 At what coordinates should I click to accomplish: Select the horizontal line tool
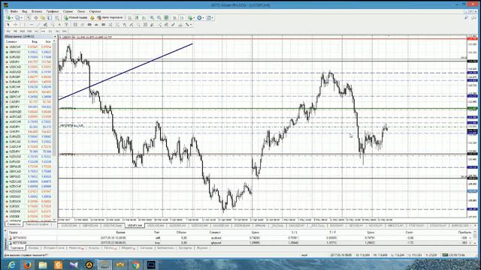point(32,25)
